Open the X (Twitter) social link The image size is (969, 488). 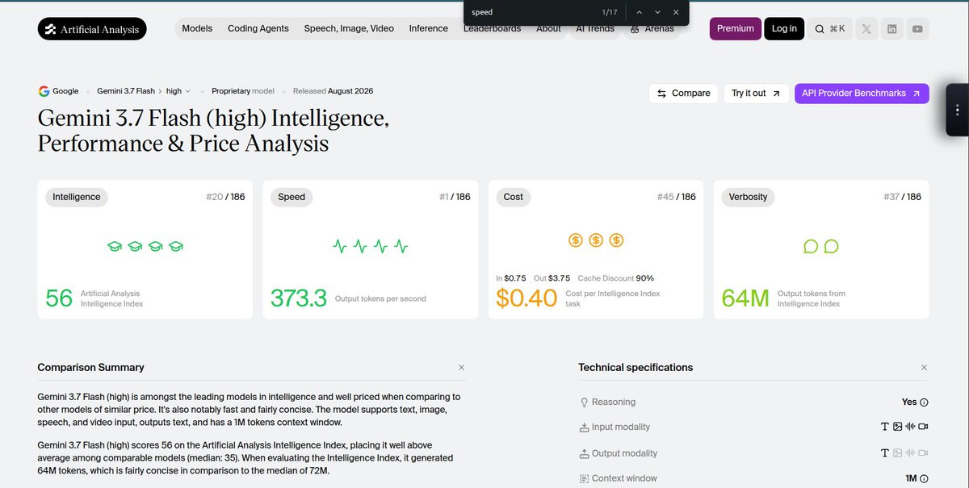(866, 29)
